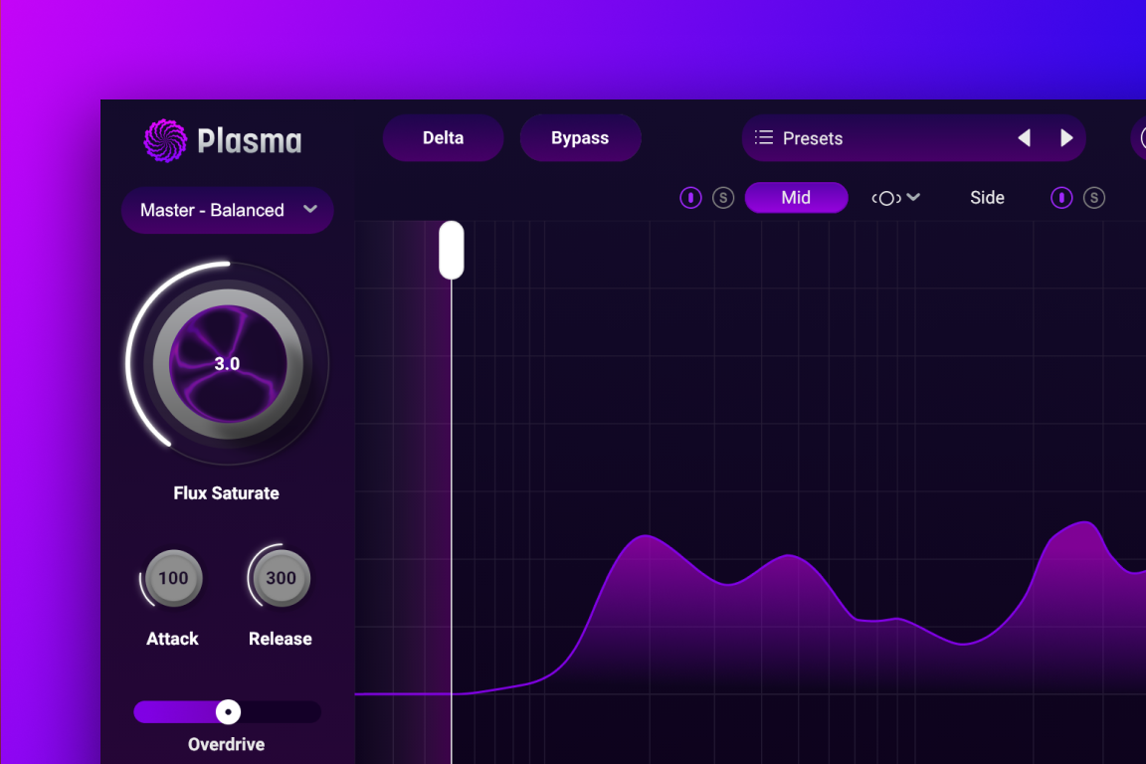The width and height of the screenshot is (1146, 764).
Task: Click the Attack knob
Action: point(172,578)
